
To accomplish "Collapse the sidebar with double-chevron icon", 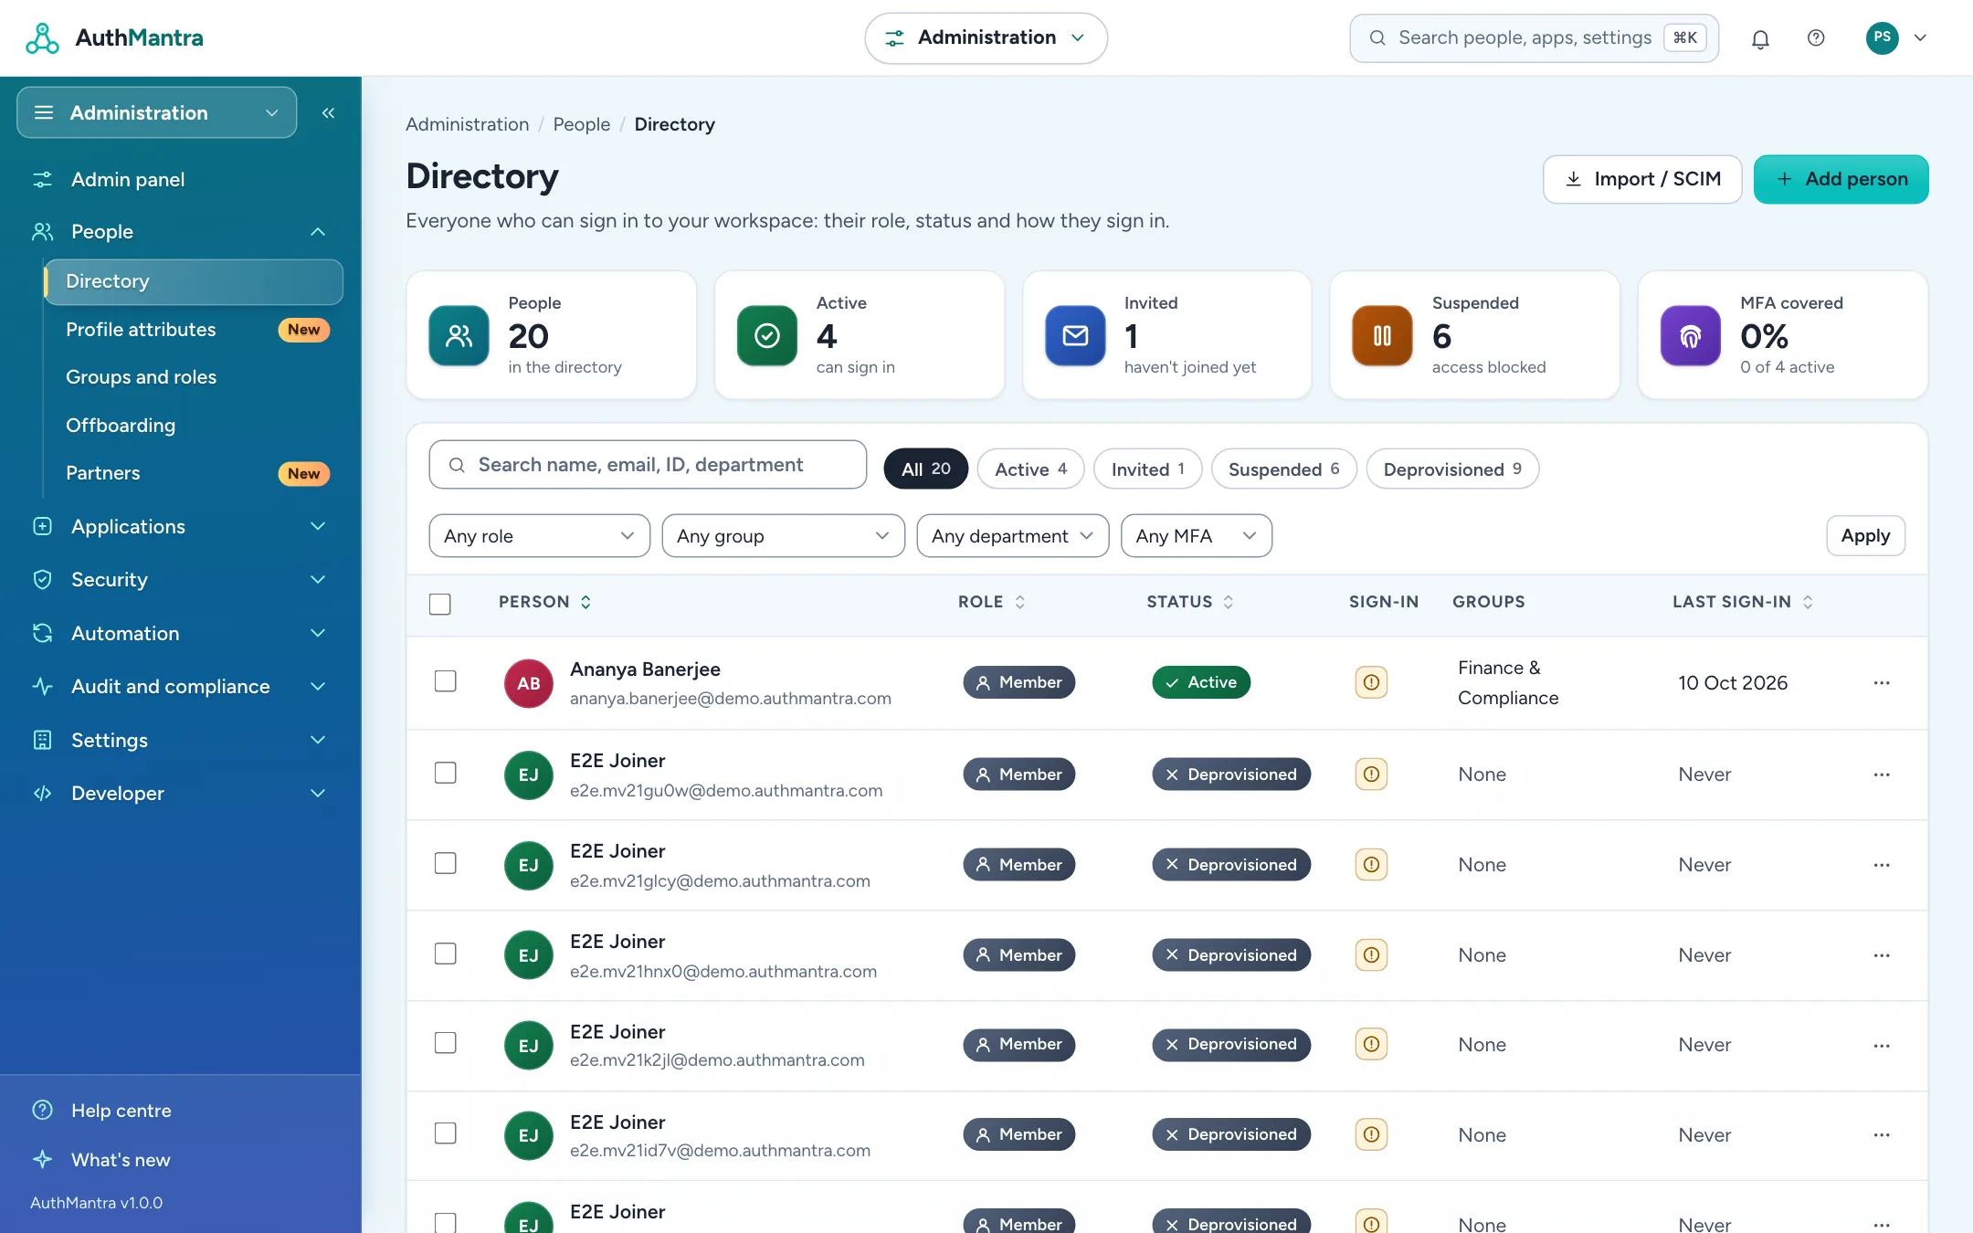I will pyautogui.click(x=328, y=112).
